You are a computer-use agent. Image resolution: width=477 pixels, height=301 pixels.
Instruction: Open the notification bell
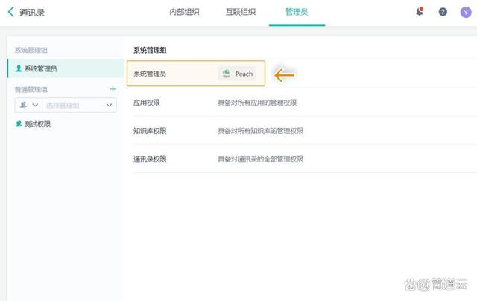(420, 12)
